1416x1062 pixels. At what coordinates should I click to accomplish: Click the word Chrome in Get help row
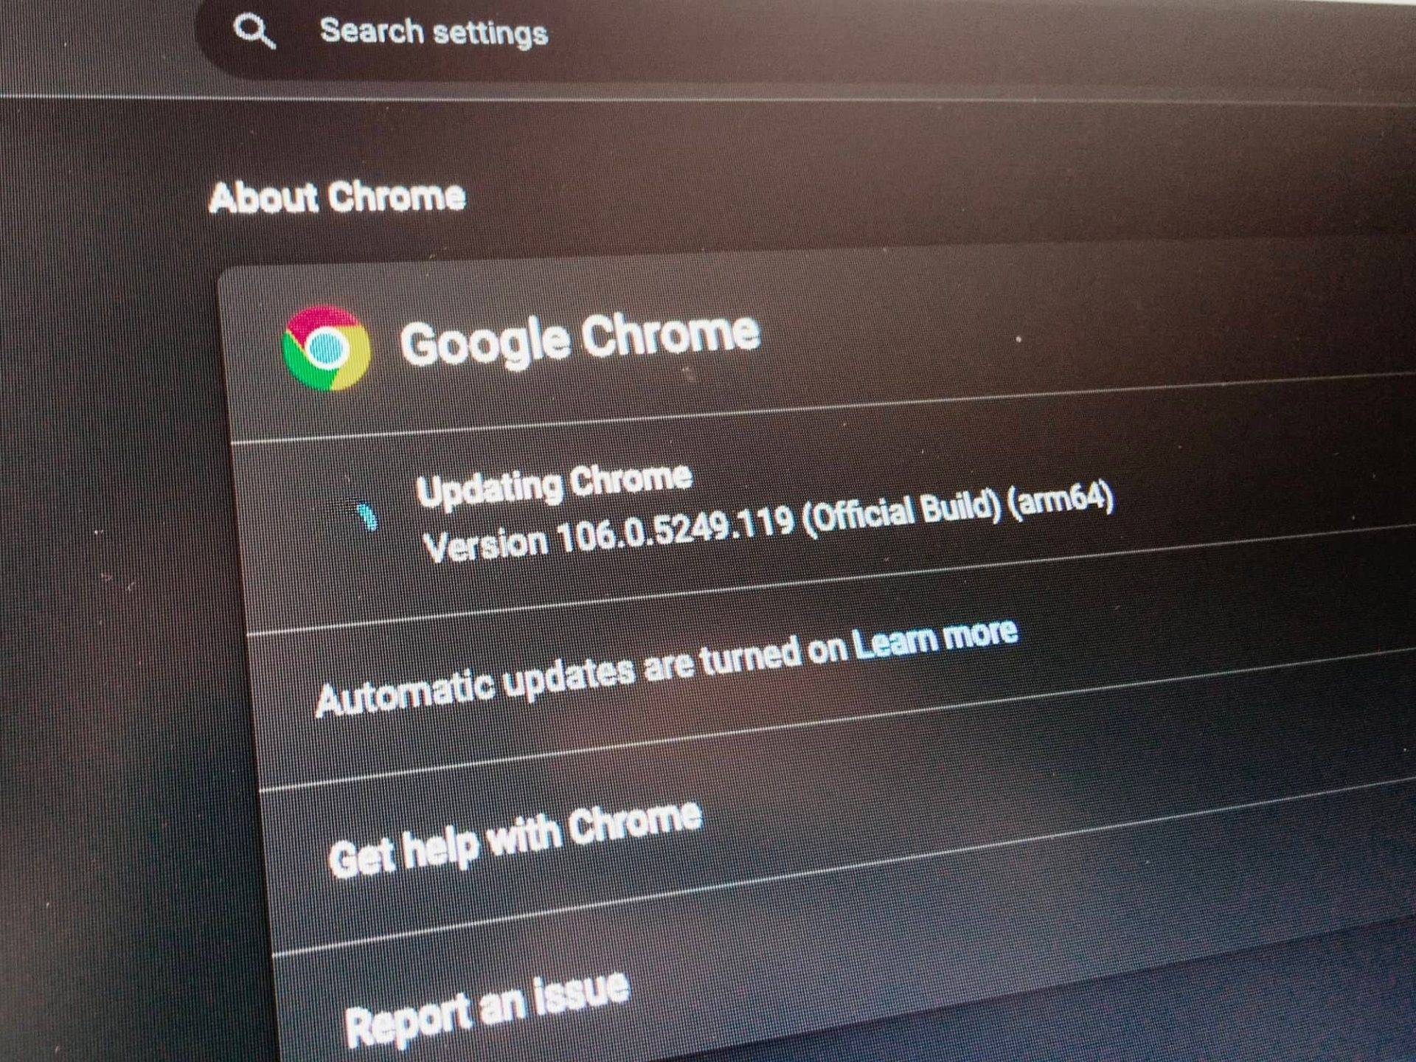(x=635, y=822)
